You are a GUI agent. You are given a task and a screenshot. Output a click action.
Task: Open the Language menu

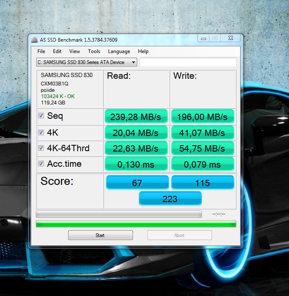point(119,51)
